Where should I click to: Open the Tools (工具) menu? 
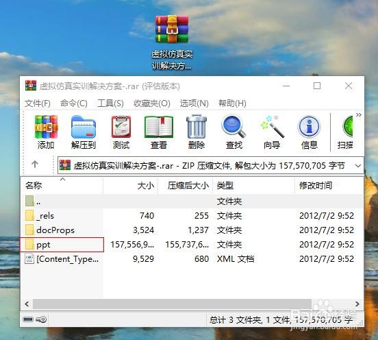pyautogui.click(x=110, y=104)
